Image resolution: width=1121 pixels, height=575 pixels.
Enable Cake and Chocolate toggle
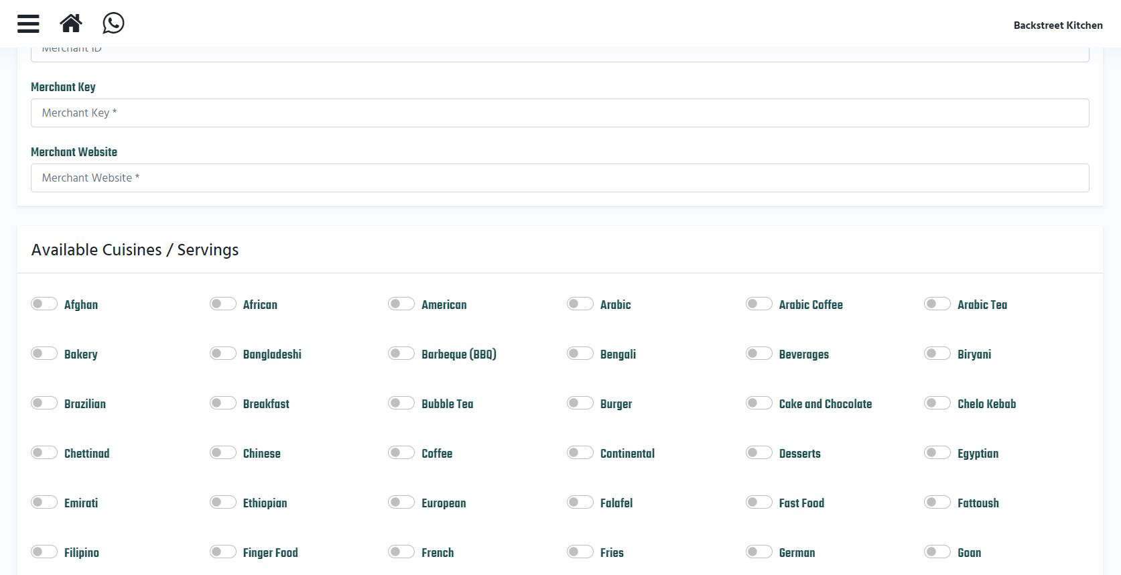(759, 403)
